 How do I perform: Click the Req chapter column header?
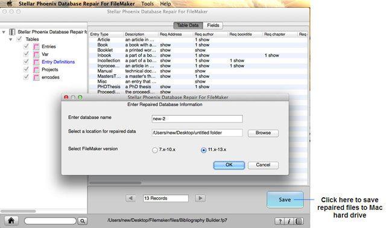280,34
